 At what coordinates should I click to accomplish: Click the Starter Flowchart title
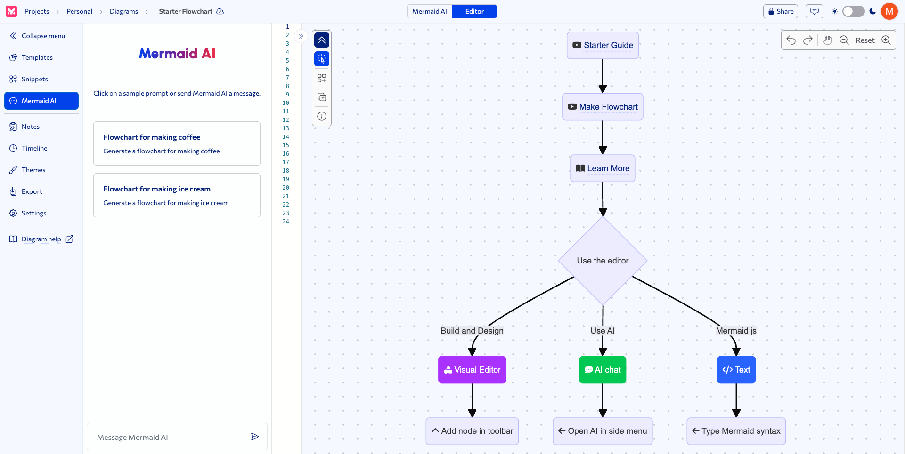tap(186, 11)
